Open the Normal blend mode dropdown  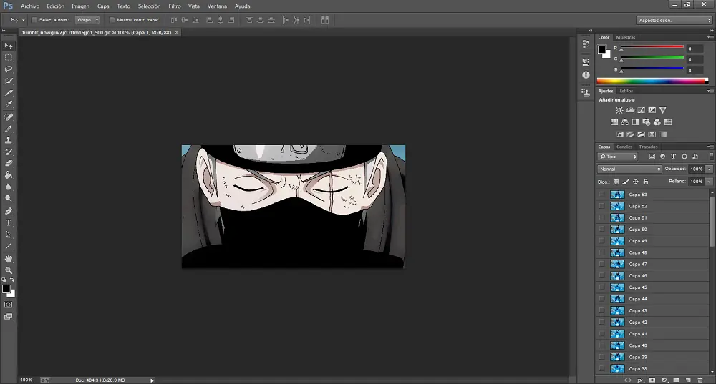tap(629, 169)
